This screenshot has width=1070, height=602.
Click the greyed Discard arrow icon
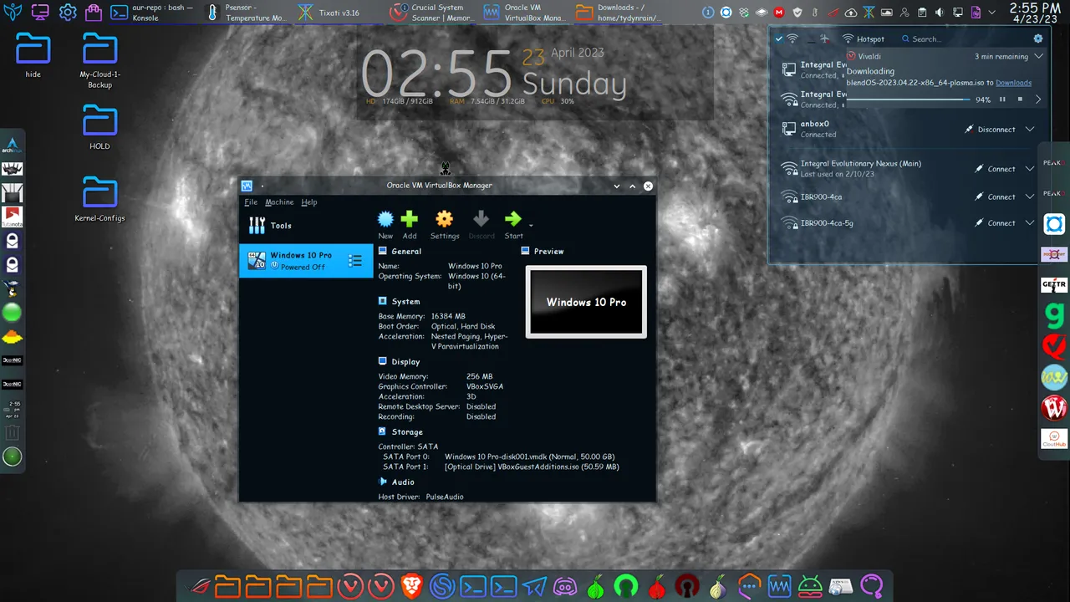click(x=481, y=219)
